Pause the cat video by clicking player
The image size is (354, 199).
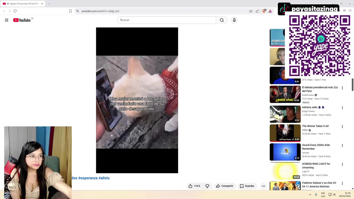click(x=137, y=100)
